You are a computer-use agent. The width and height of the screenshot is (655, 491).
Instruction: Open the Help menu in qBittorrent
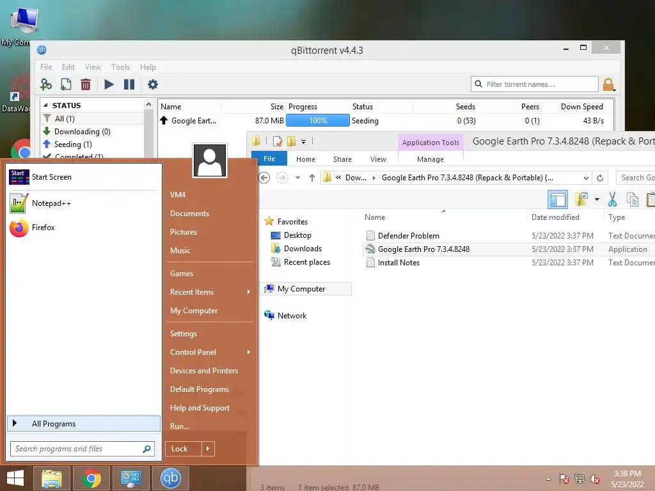coord(148,66)
